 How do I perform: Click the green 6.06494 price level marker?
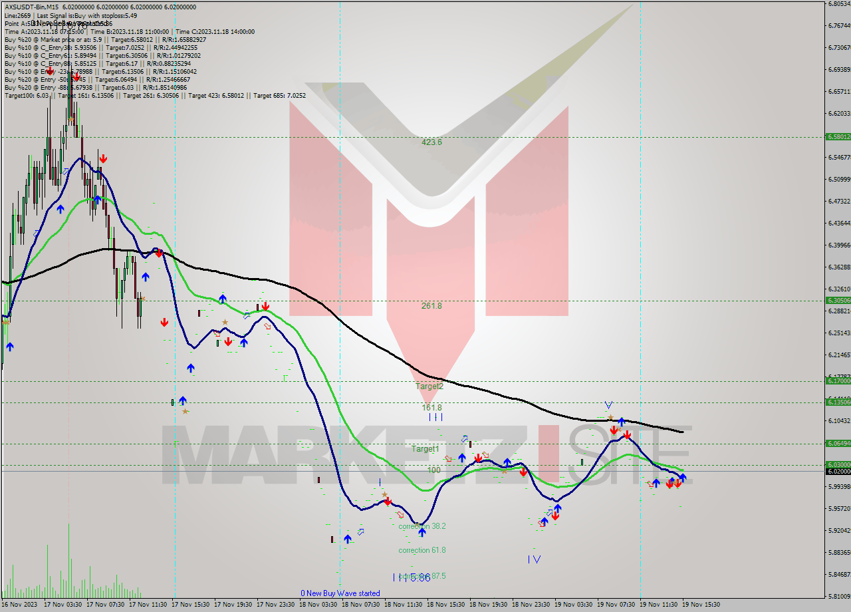point(838,443)
